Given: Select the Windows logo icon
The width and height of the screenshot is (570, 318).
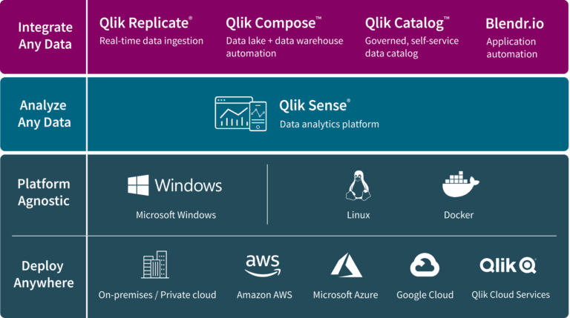Looking at the screenshot, I should (x=138, y=185).
